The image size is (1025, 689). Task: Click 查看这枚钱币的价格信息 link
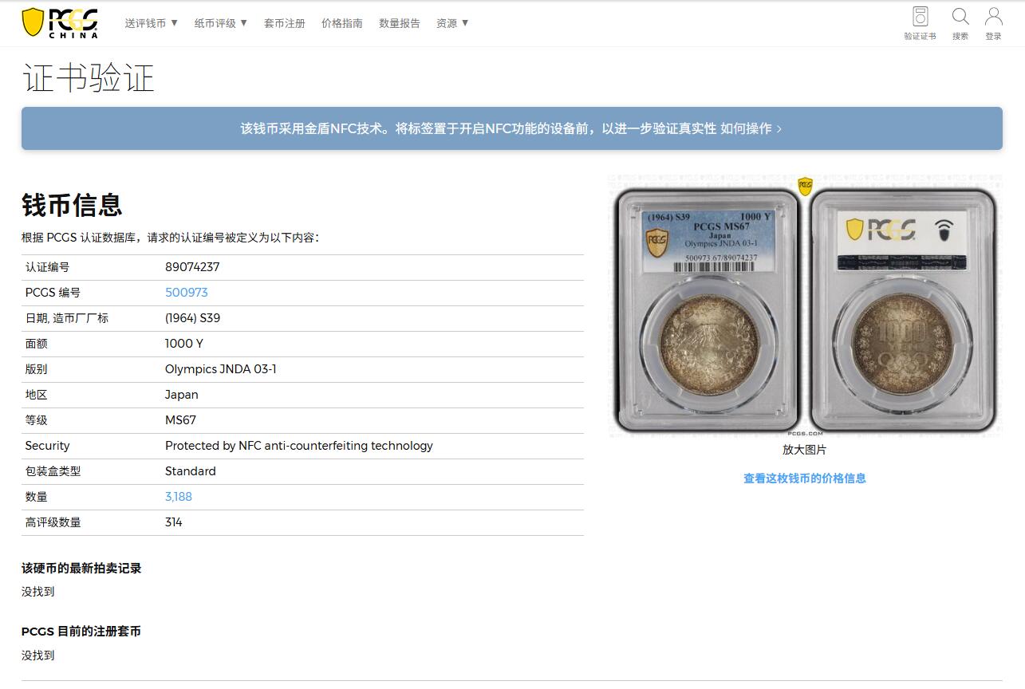click(805, 478)
